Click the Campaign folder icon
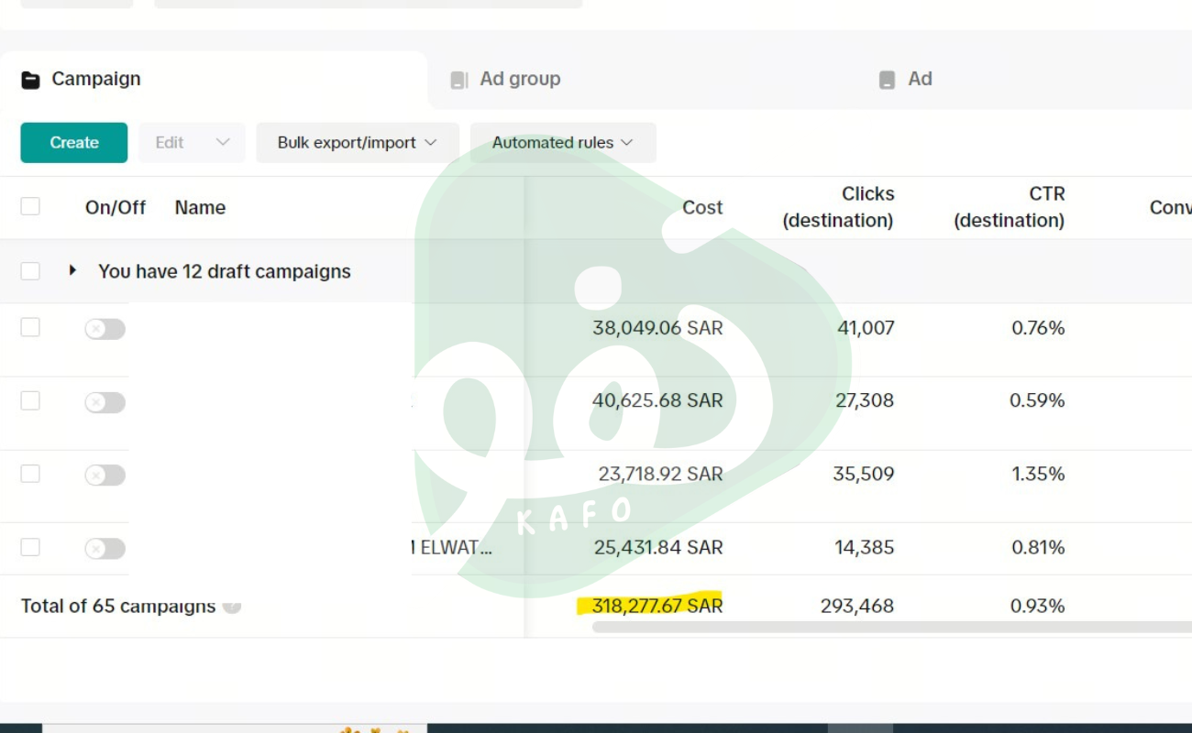 pyautogui.click(x=30, y=80)
